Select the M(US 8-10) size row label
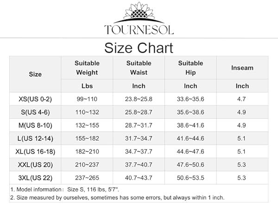 pyautogui.click(x=35, y=125)
